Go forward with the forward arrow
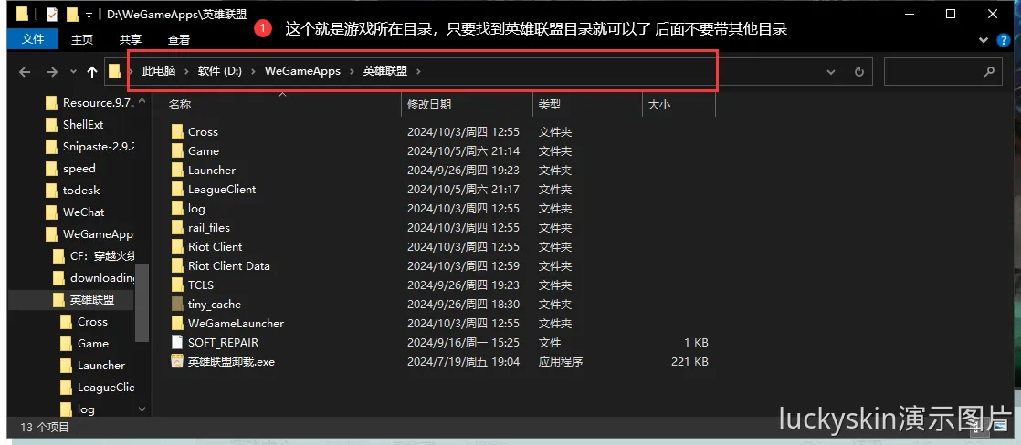This screenshot has height=445, width=1021. click(x=52, y=71)
